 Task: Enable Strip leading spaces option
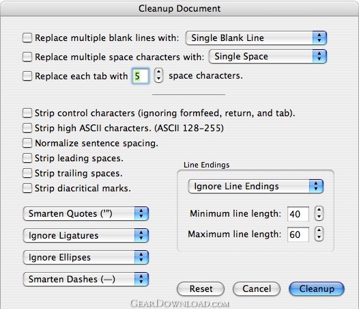(x=27, y=159)
